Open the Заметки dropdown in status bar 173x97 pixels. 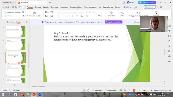pos(97,91)
